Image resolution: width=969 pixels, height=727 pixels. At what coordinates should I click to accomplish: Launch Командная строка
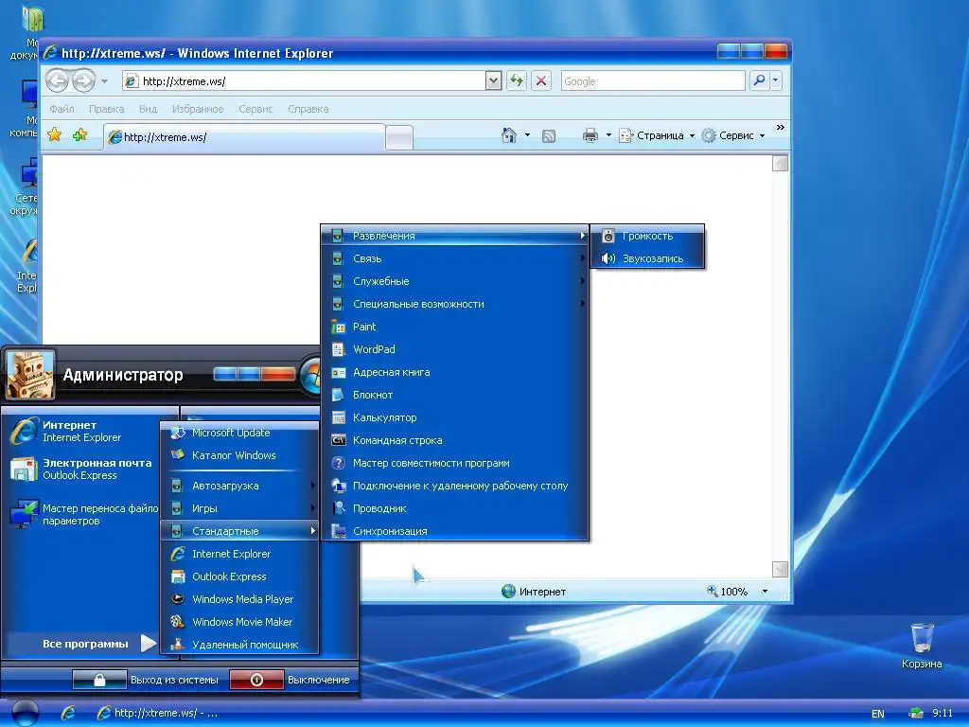click(x=455, y=440)
